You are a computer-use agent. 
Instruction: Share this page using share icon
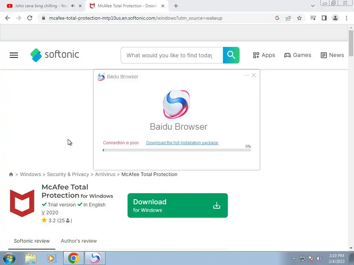point(288,18)
